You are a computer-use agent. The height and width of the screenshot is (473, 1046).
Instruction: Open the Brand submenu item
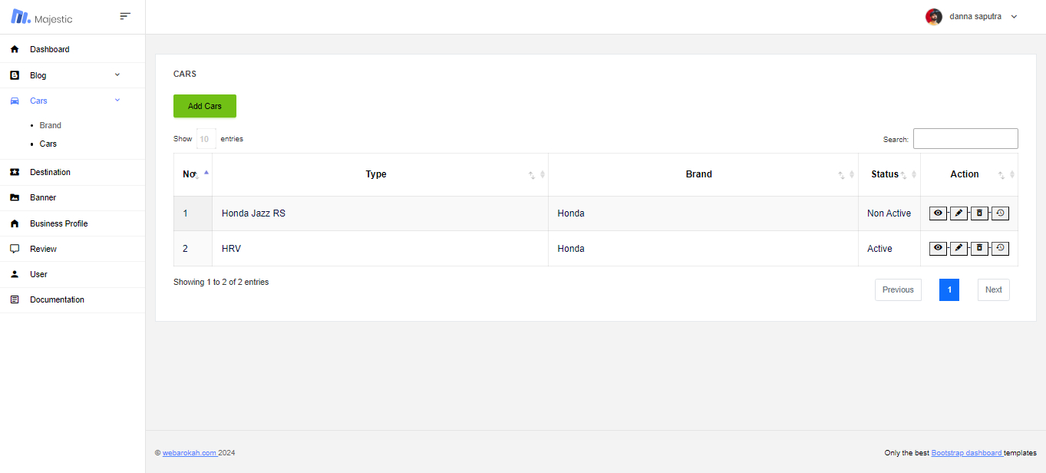point(50,125)
